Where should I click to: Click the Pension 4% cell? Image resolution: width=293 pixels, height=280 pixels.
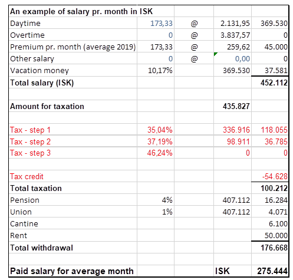[x=156, y=200]
